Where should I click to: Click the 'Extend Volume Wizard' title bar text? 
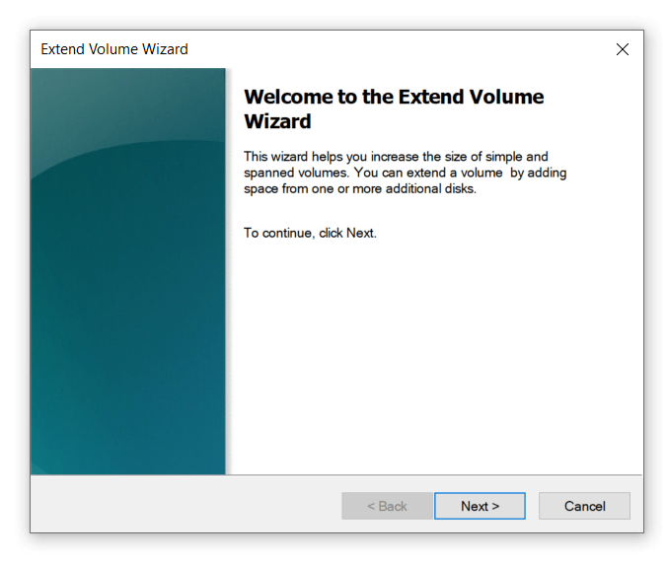coord(114,49)
